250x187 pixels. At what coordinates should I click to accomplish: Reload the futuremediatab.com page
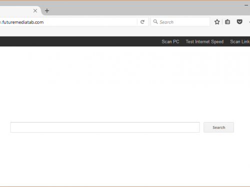142,22
